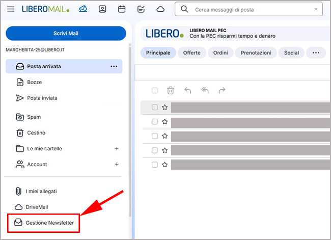
Task: Tick the third message checkbox
Action: pyautogui.click(x=155, y=136)
